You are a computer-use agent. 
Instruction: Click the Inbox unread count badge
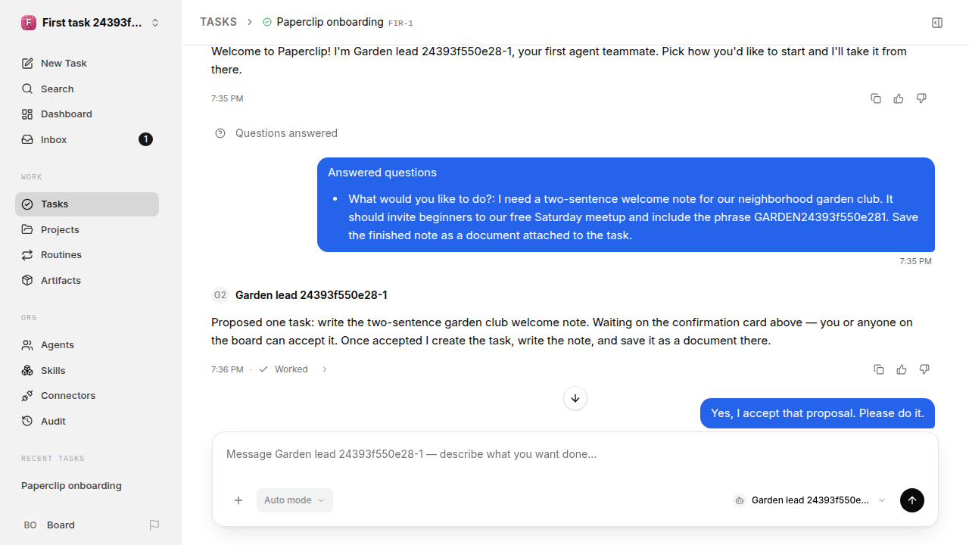click(x=145, y=139)
